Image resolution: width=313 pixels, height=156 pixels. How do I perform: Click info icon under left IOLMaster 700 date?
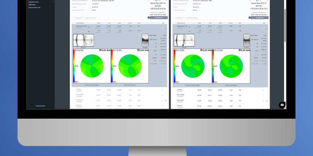coord(84,28)
